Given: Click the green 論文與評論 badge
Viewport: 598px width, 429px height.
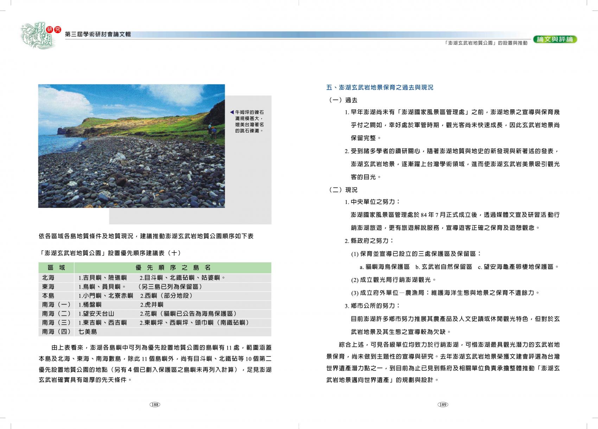Looking at the screenshot, I should coord(555,39).
